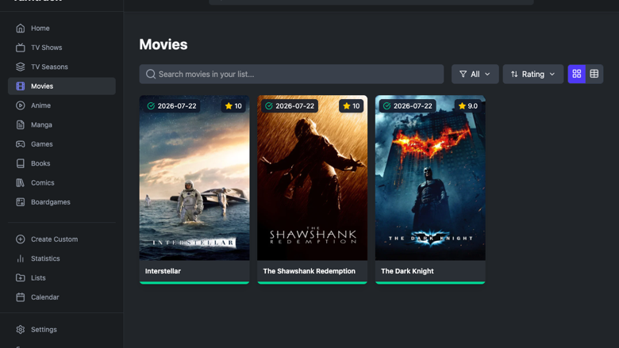Click The Dark Knight poster

[x=430, y=178]
